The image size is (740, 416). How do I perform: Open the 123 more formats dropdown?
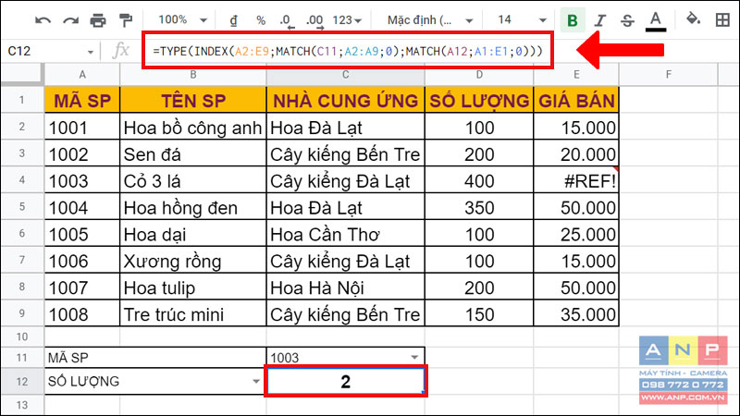tap(347, 20)
